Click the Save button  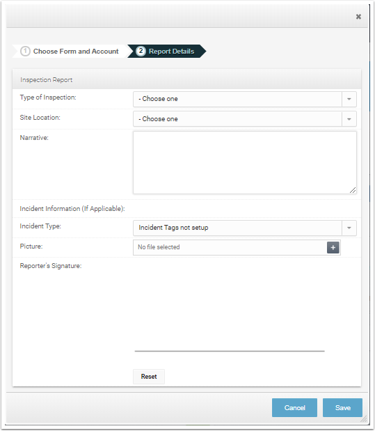tap(342, 407)
